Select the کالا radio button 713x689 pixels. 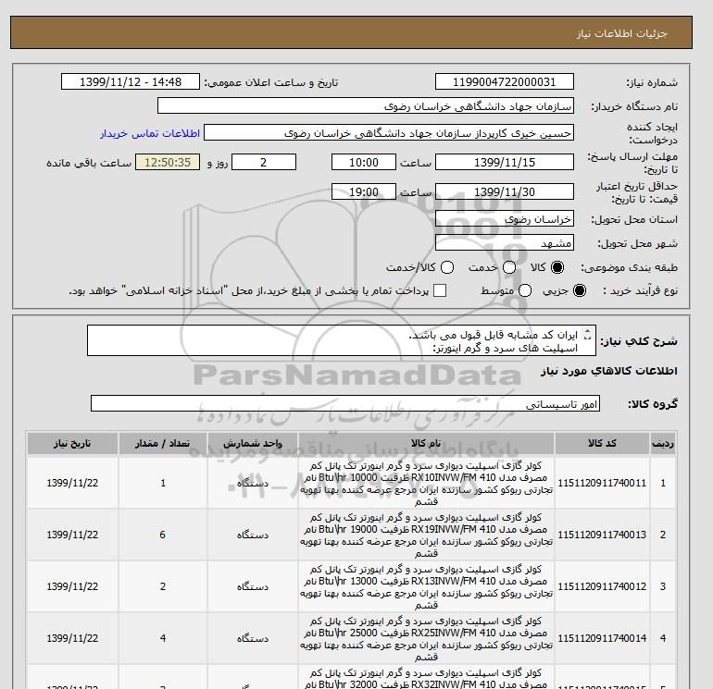click(557, 267)
